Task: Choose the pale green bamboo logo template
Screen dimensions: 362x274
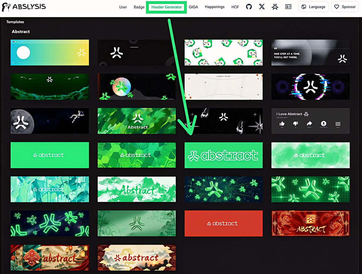Action: tap(137, 223)
